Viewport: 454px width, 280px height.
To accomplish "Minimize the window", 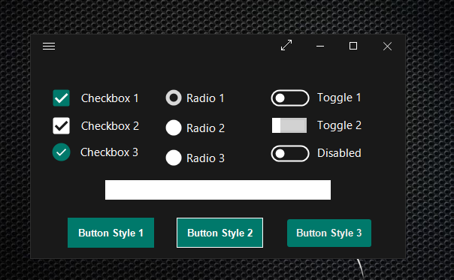I will click(320, 46).
